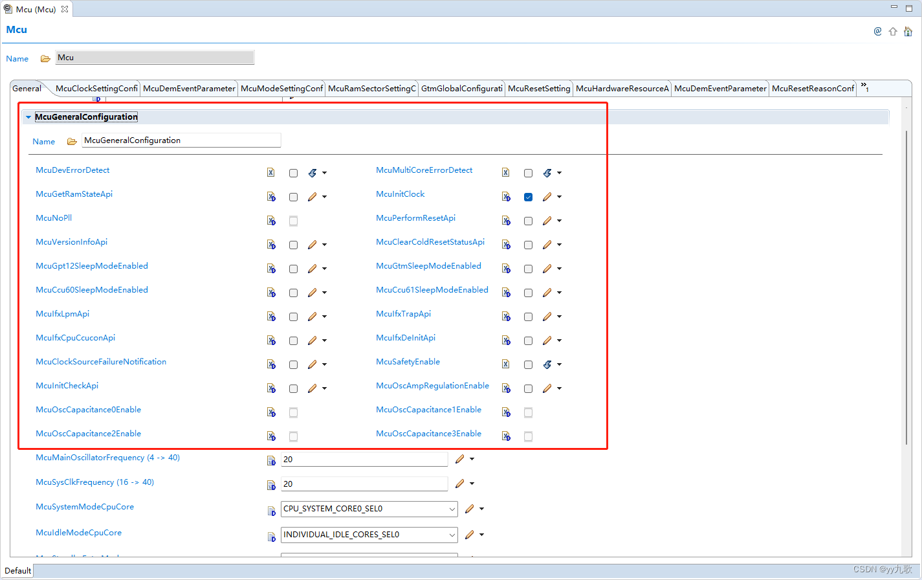Switch to McuResetReasonConf tab
This screenshot has height=580, width=922.
click(813, 89)
